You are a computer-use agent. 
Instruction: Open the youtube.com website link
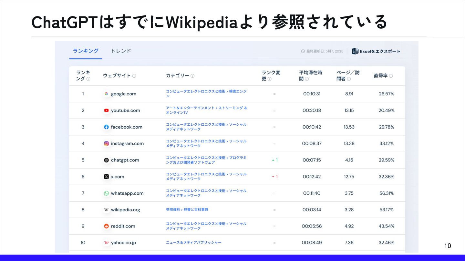[126, 110]
